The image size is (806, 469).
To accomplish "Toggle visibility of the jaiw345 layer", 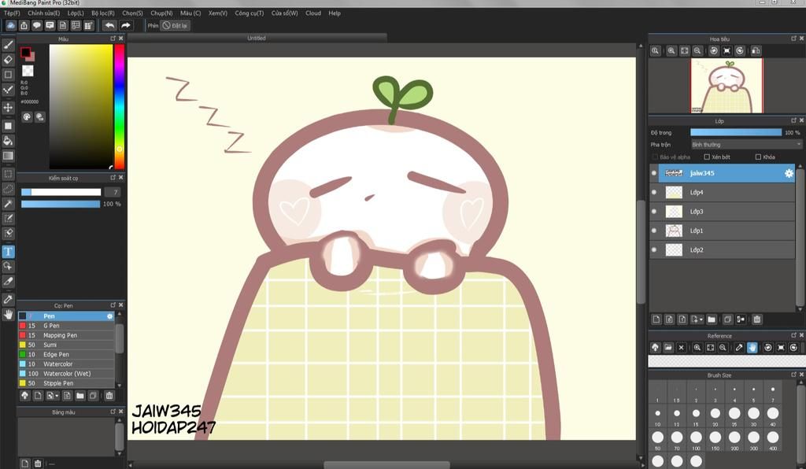I will pos(654,173).
